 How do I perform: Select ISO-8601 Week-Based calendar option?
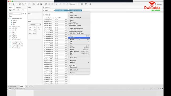pyautogui.click(x=77, y=33)
